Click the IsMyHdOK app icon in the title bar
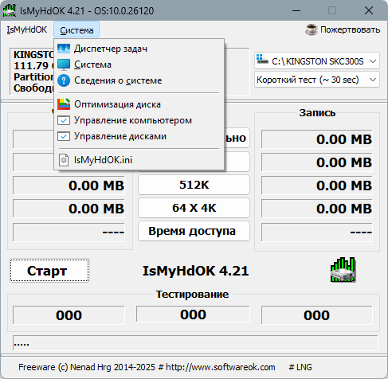Viewport: 388px width, 379px height. 10,10
